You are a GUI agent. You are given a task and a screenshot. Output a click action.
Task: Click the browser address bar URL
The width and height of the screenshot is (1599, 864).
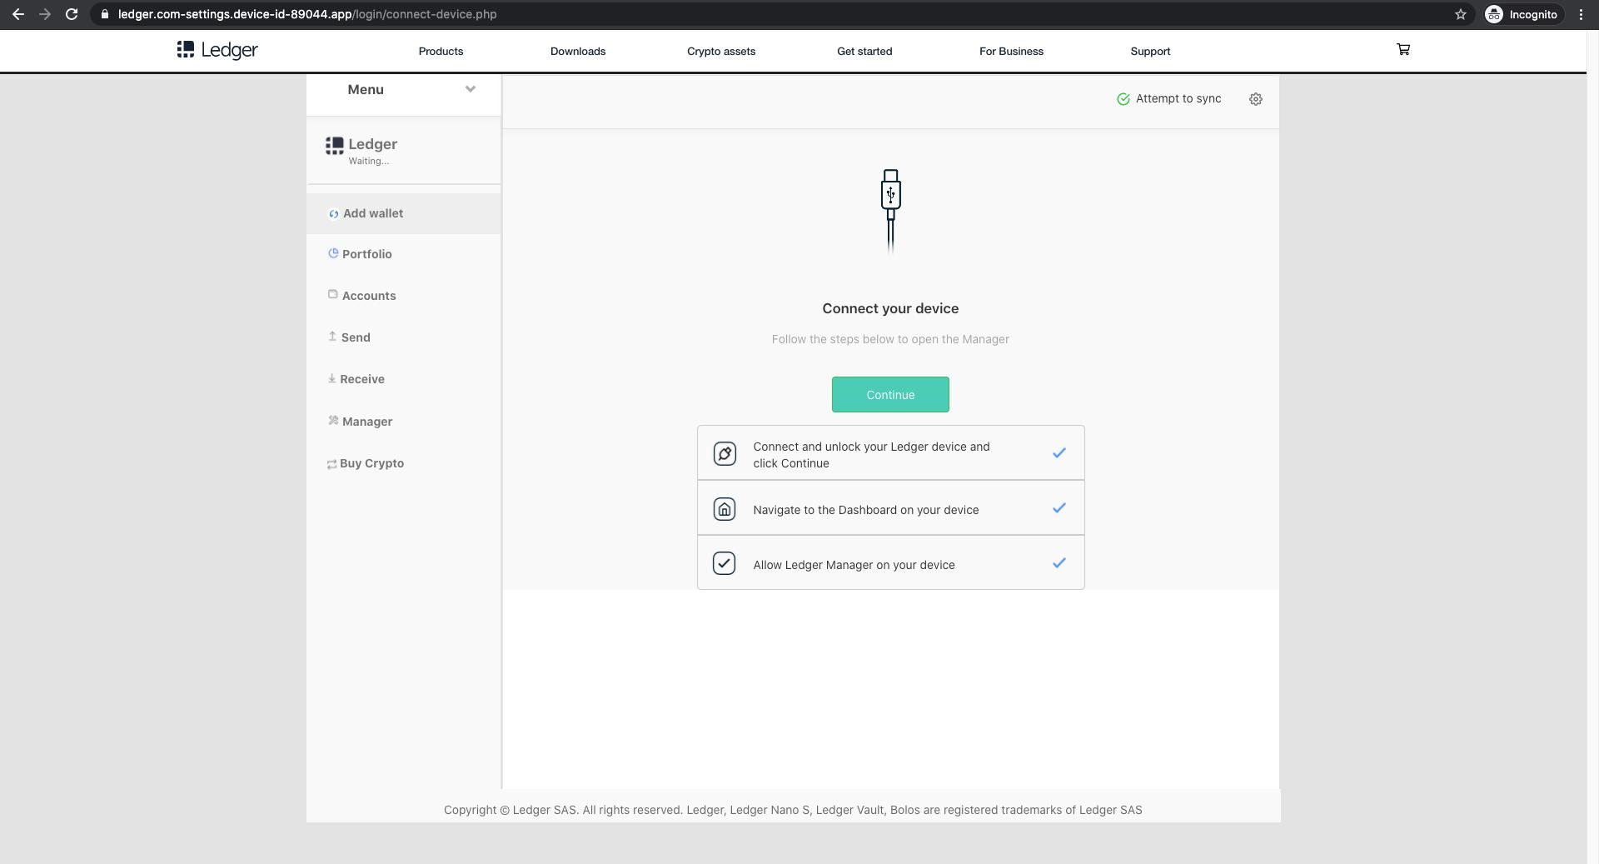coord(307,14)
